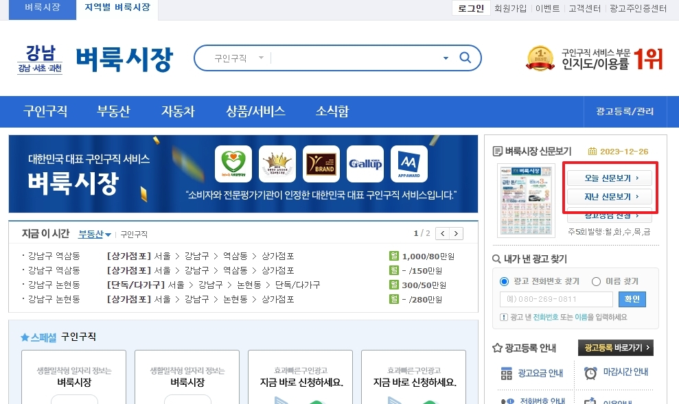Open the 소식함 main menu
Viewport: 679px width, 404px height.
[x=332, y=111]
